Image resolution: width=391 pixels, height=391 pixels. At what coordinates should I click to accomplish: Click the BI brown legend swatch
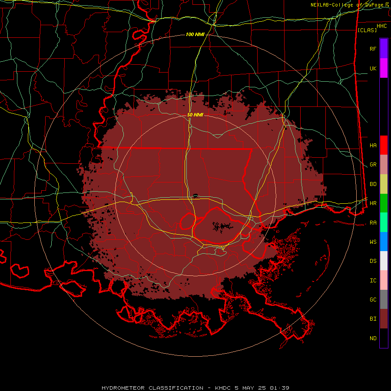[384, 319]
